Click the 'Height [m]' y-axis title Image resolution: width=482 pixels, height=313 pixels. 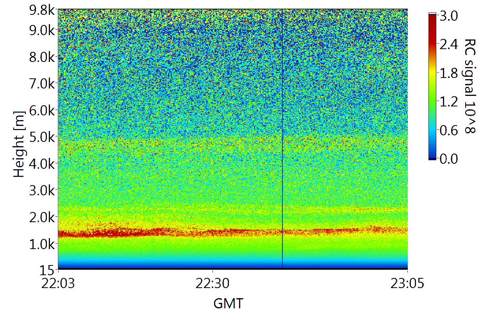(x=20, y=143)
